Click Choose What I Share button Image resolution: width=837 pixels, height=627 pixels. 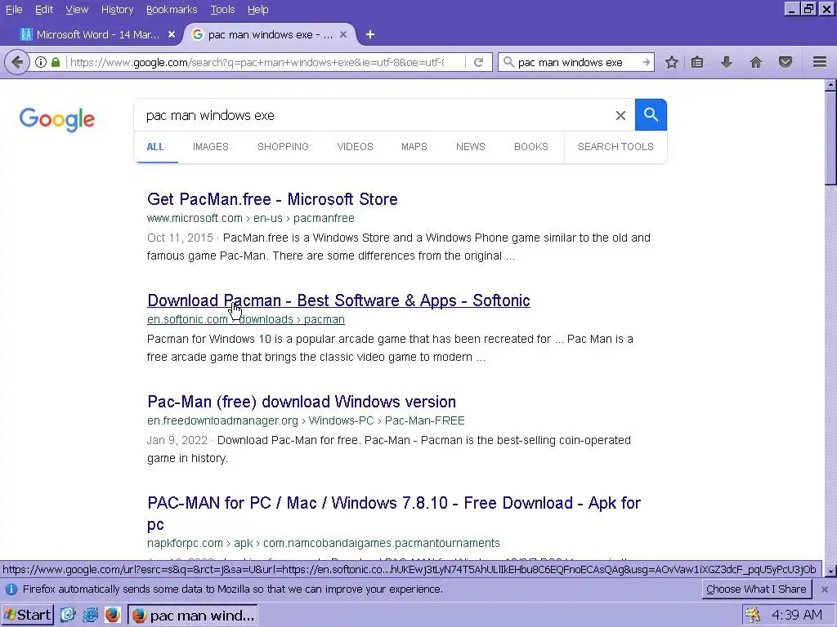(x=756, y=589)
